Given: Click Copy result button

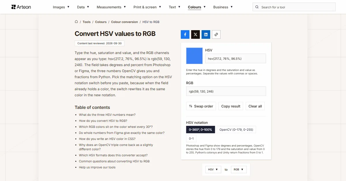Looking at the screenshot, I should pyautogui.click(x=231, y=106).
